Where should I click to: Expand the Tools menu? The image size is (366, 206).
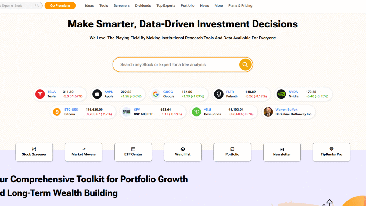click(104, 5)
